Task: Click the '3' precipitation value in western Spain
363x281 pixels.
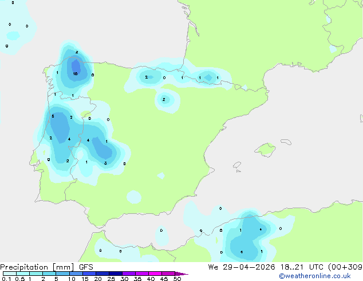Action: (x=105, y=163)
